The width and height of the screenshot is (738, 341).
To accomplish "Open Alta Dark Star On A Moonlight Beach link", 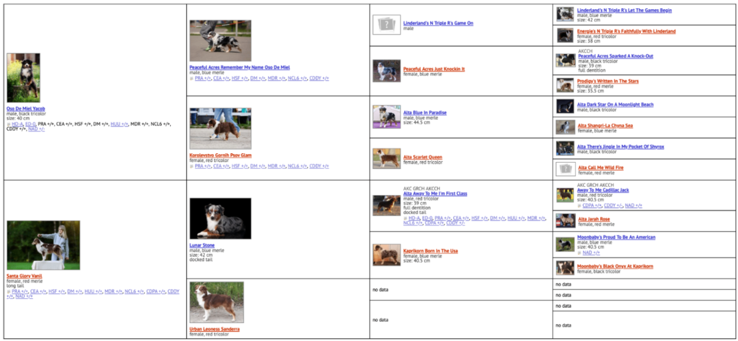I will [615, 105].
